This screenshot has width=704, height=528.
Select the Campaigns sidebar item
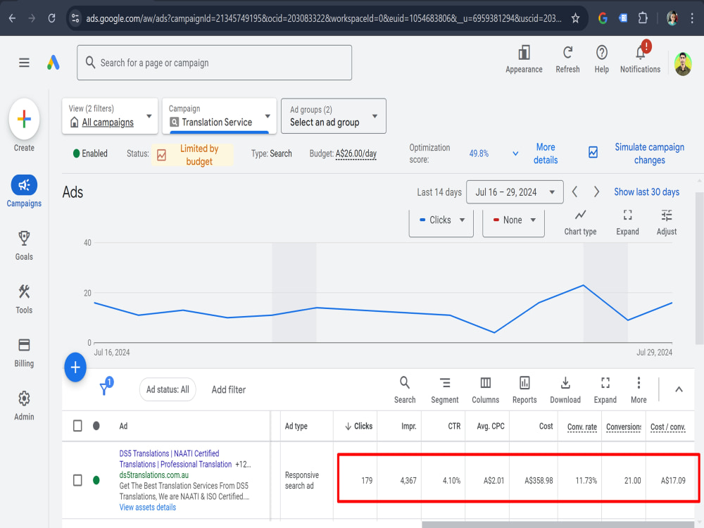point(24,191)
